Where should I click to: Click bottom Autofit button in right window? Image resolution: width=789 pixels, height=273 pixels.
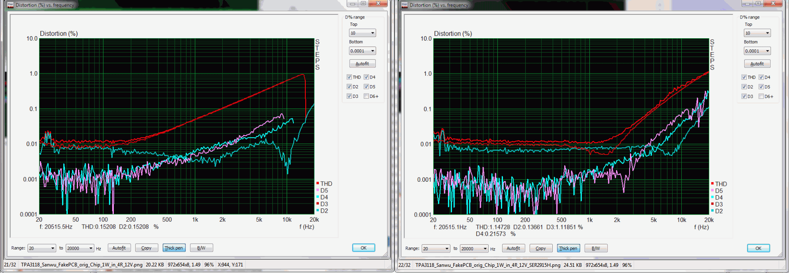coord(513,248)
